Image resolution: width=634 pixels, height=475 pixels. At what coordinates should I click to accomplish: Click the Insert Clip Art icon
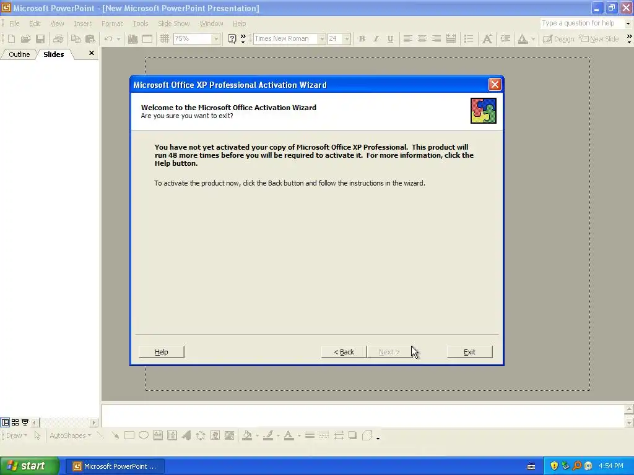[215, 435]
